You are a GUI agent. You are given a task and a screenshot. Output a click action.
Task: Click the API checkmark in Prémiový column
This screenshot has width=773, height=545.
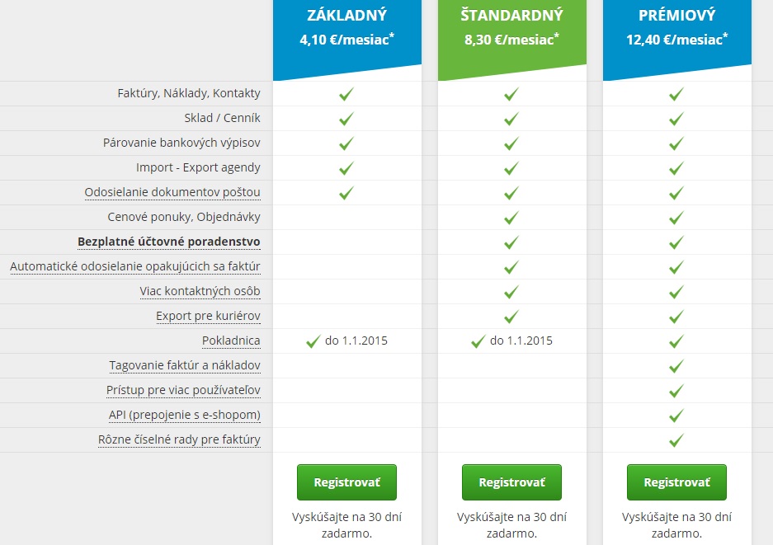(x=676, y=416)
